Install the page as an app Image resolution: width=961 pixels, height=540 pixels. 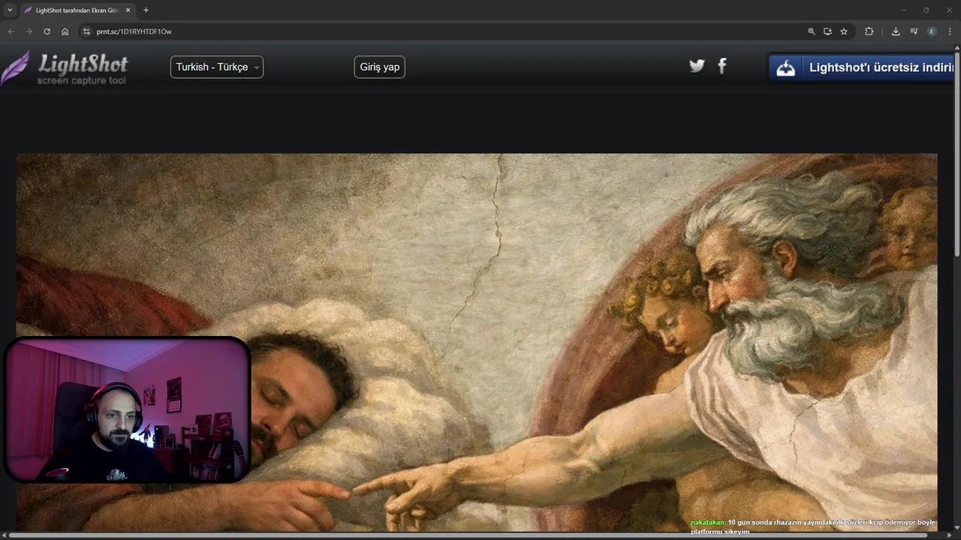827,31
